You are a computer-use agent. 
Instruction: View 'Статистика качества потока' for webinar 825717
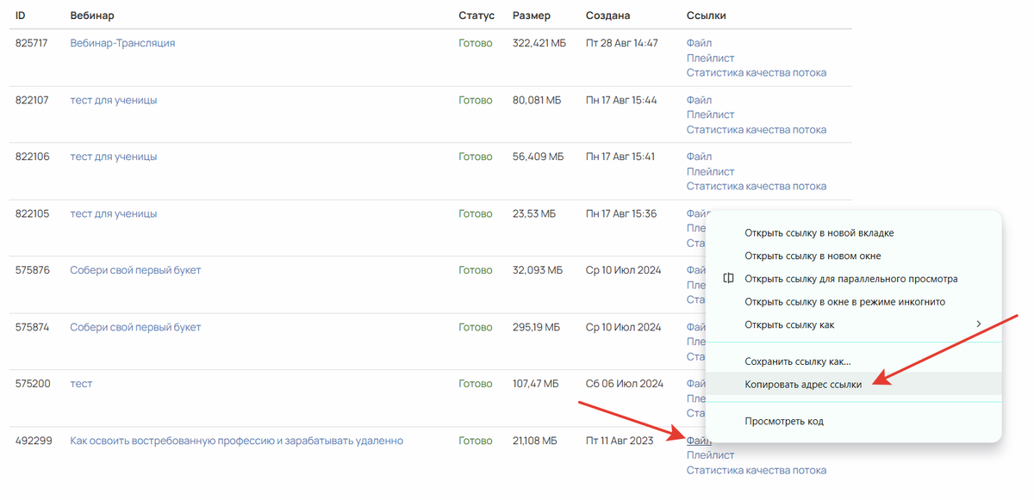tap(757, 72)
